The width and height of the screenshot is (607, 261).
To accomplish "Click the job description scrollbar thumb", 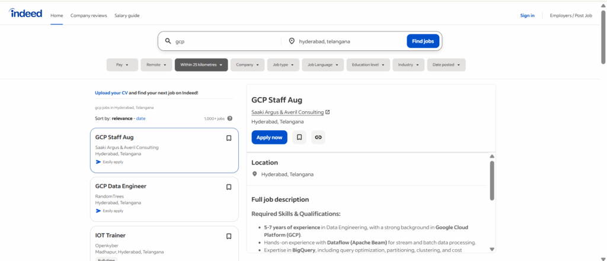I will (492, 181).
